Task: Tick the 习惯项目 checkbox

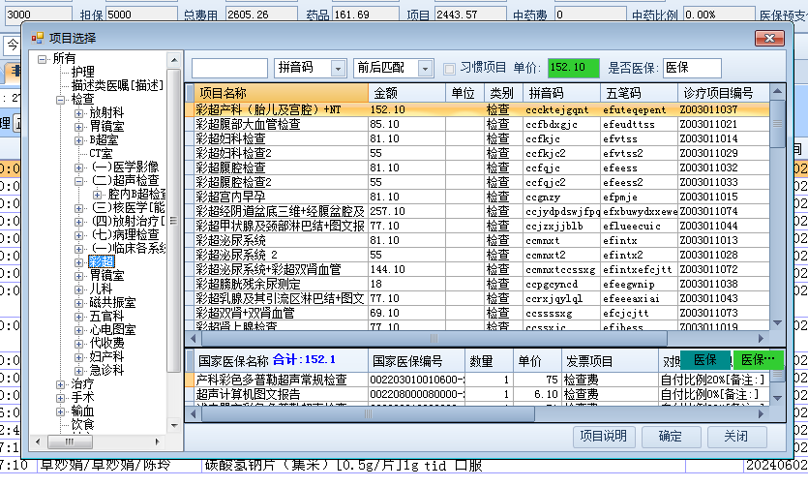Action: (x=449, y=69)
